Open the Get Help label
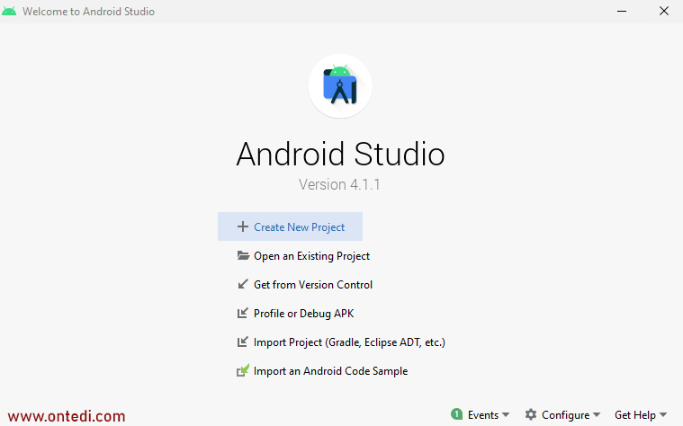The width and height of the screenshot is (683, 426). (635, 415)
